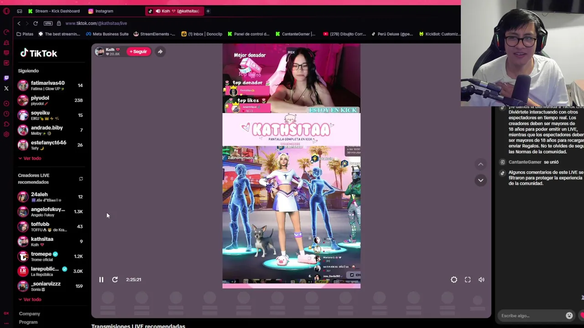Viewport: 584px width, 328px height.
Task: Go to previous live with up chevron
Action: 480,164
